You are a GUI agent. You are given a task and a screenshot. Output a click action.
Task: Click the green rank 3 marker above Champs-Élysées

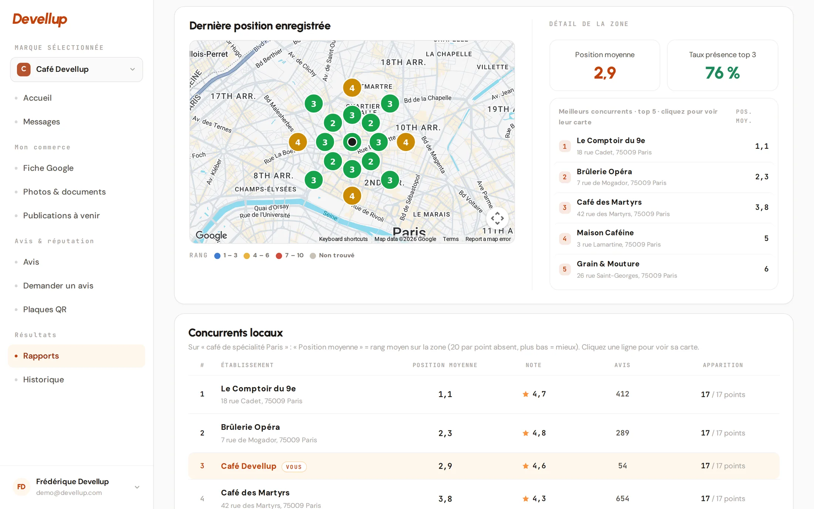click(313, 180)
